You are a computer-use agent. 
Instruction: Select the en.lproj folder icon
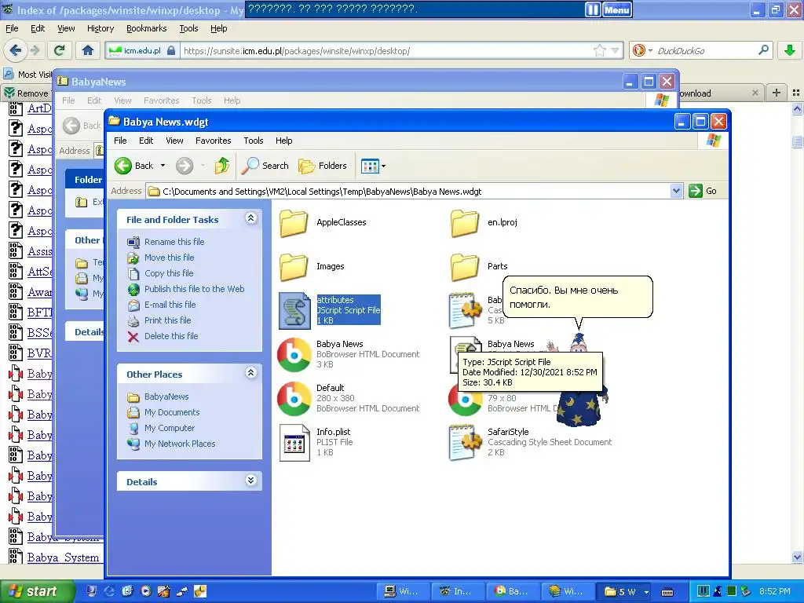465,223
